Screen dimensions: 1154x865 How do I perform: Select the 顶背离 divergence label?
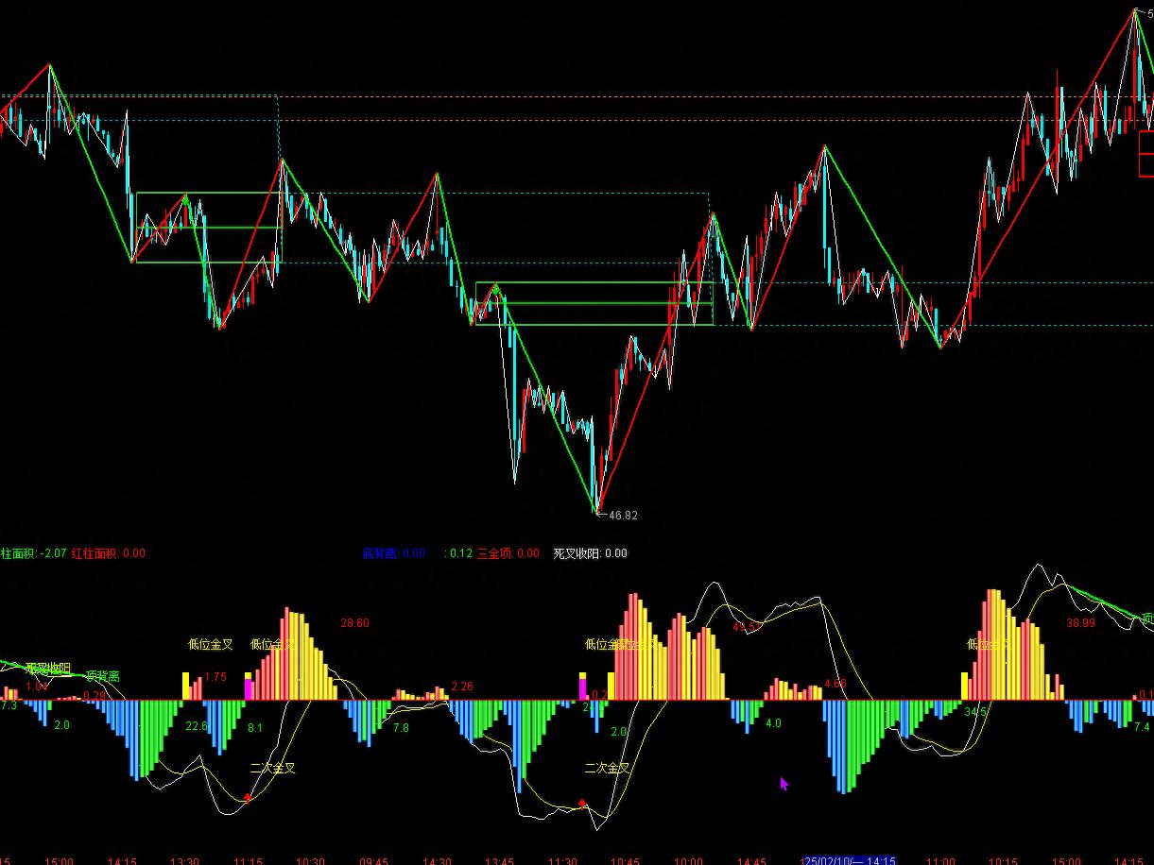point(102,676)
